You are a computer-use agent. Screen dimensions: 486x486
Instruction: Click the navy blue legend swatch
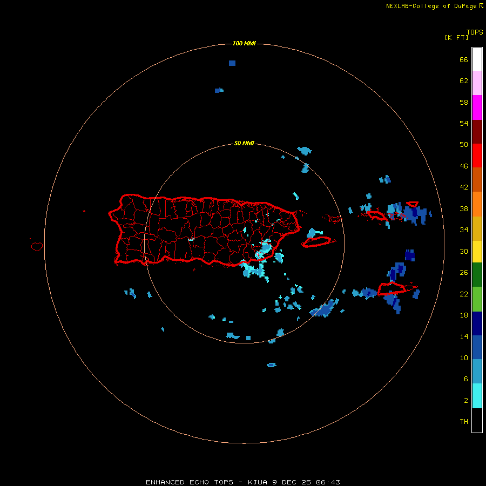pos(477,323)
